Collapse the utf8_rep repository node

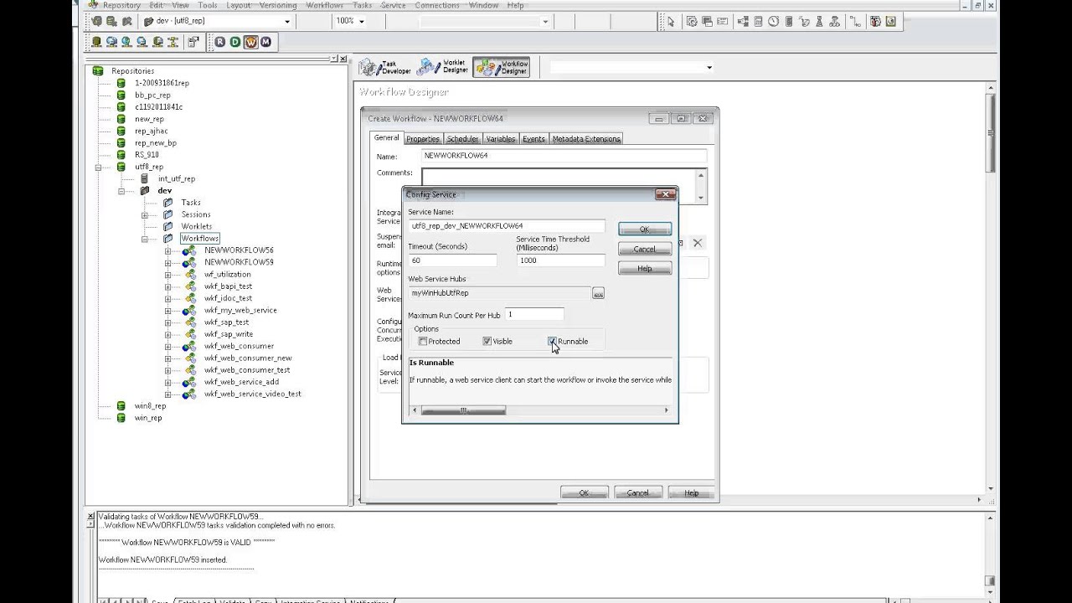pos(98,167)
